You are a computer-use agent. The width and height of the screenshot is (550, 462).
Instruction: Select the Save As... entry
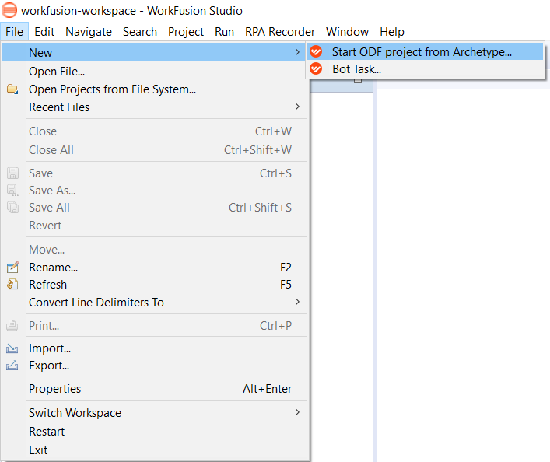154,191
